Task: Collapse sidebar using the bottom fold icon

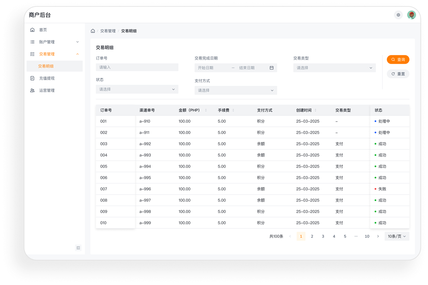Action: click(78, 248)
